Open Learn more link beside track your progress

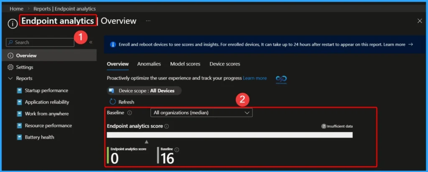pos(255,78)
